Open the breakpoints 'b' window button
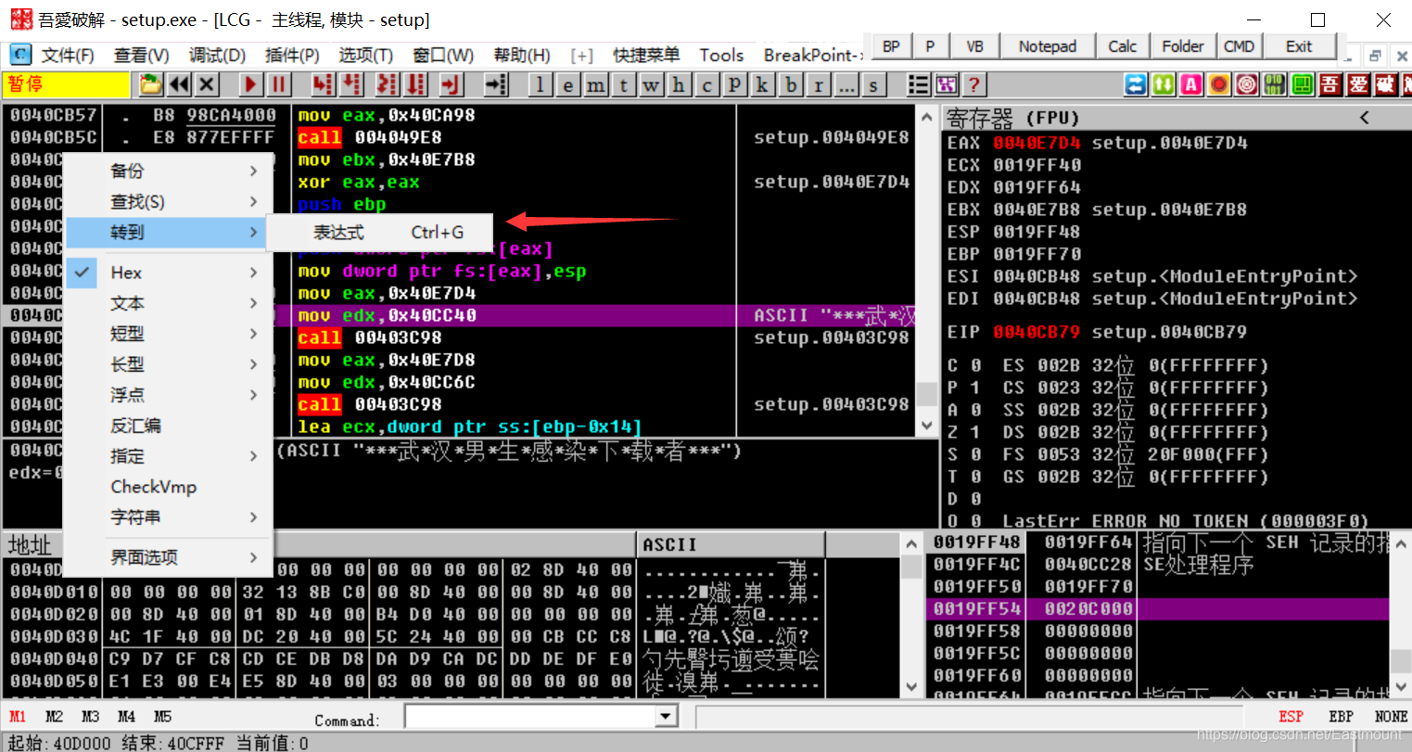Viewport: 1412px width, 752px height. tap(791, 85)
